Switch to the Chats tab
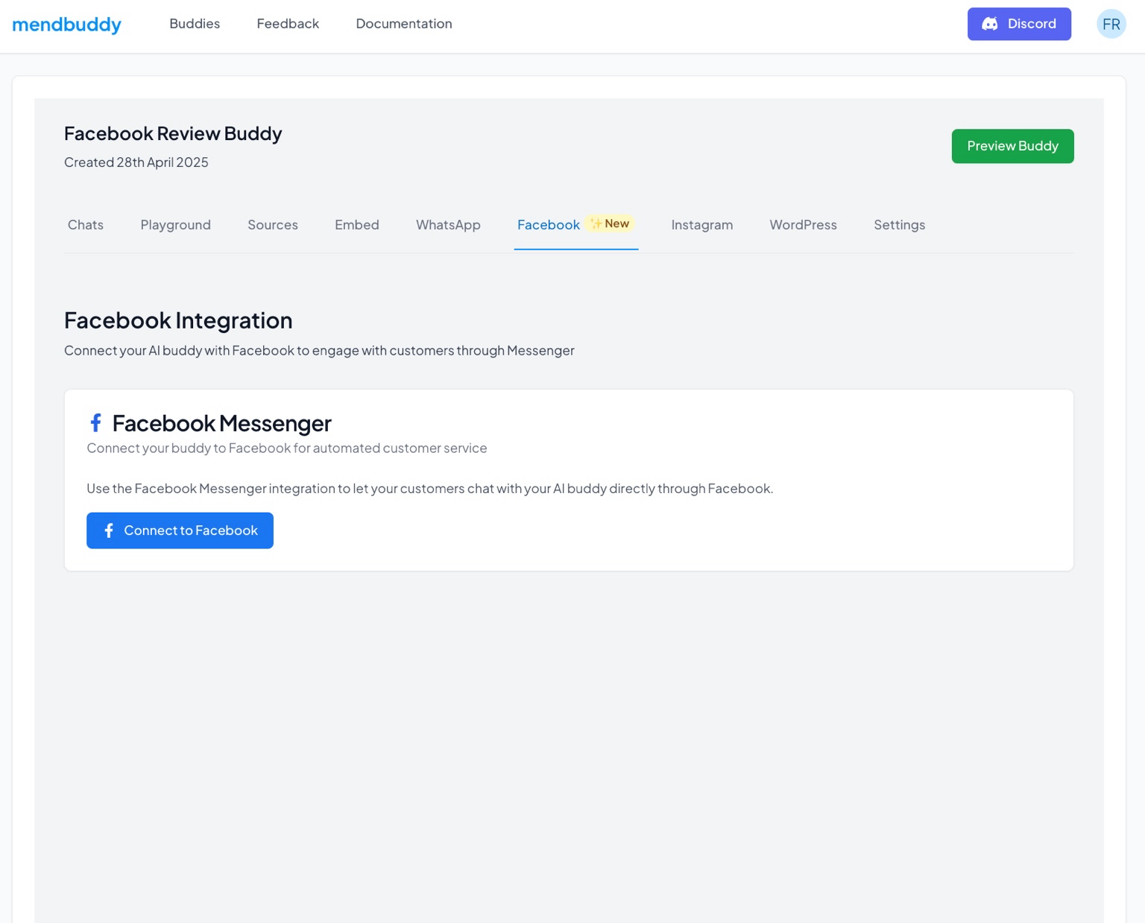This screenshot has height=923, width=1145. [86, 225]
